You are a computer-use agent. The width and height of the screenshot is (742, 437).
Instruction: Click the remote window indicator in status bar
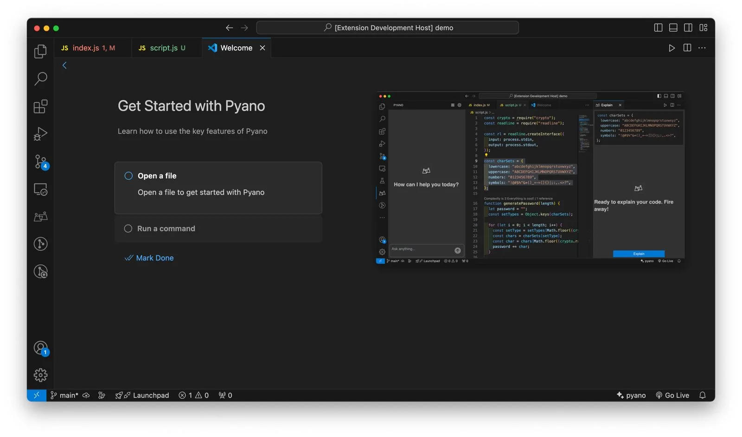click(x=37, y=395)
